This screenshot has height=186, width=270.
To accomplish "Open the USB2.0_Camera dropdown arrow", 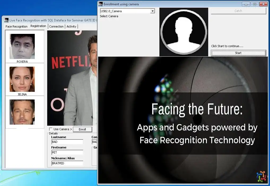I will [x=153, y=11].
